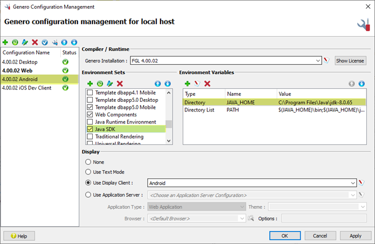
Task: Select the 4.00.02 iOS Dev Client configuration
Action: (x=39, y=88)
